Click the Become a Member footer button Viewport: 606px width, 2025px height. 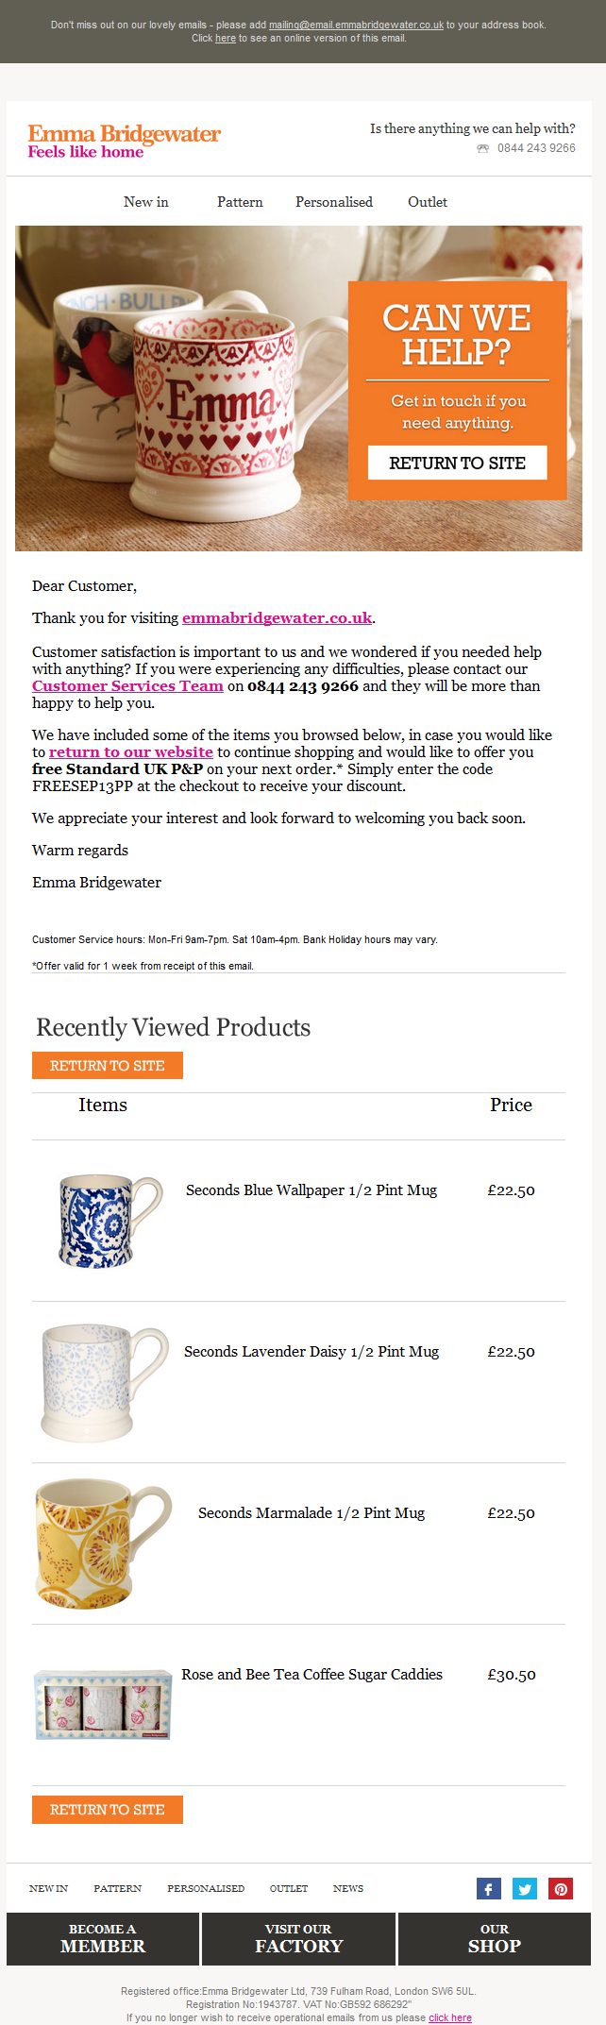click(103, 1939)
